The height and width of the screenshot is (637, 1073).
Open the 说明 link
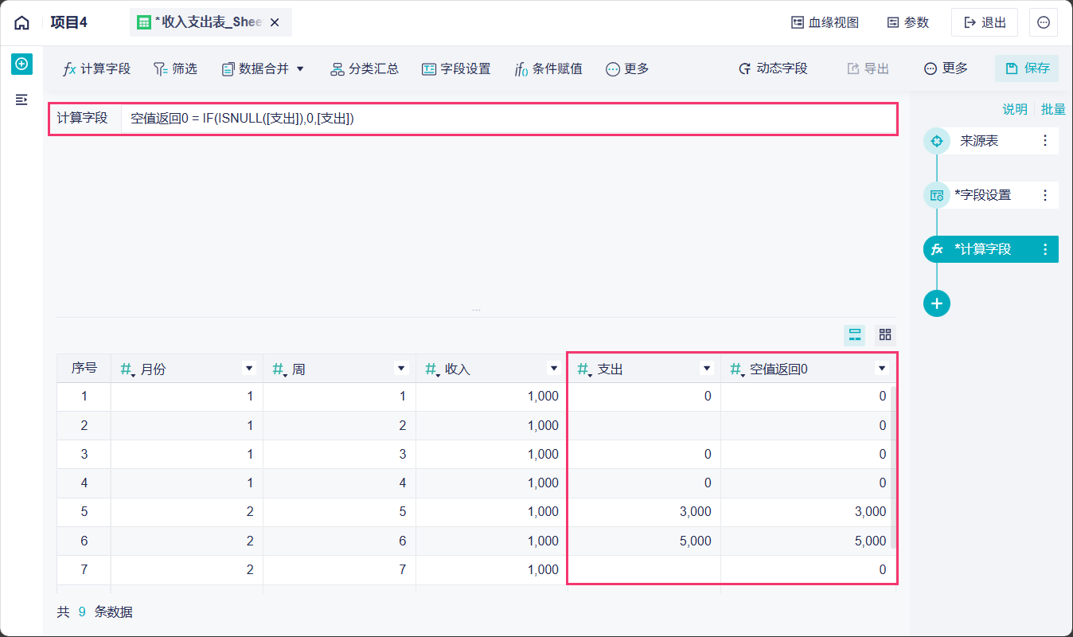click(x=1015, y=109)
